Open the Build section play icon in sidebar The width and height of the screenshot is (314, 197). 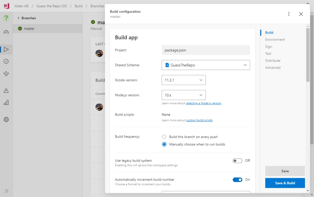pyautogui.click(x=6, y=49)
